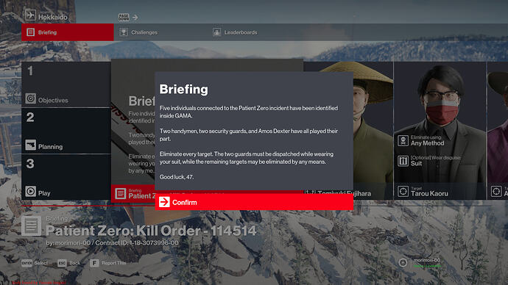The width and height of the screenshot is (508, 285).
Task: Click the Objectives target icon
Action: click(31, 98)
